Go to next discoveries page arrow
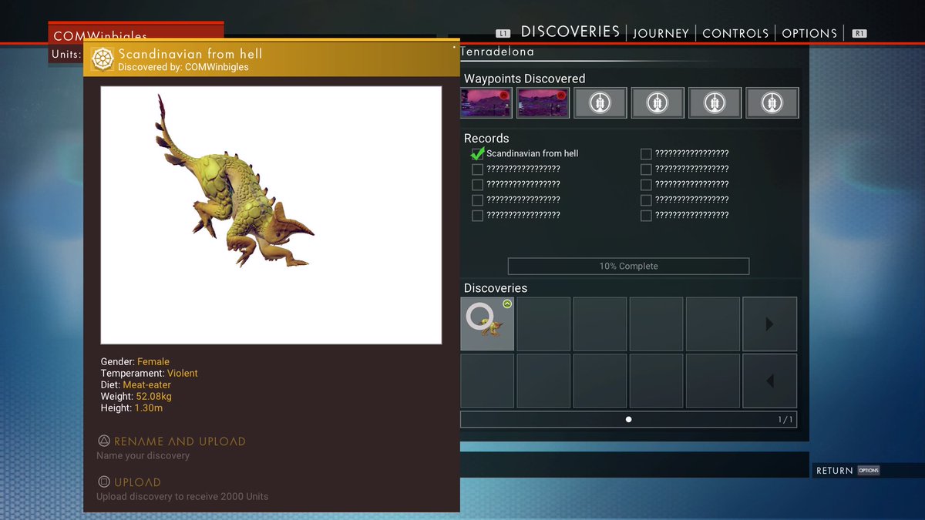 coord(769,324)
